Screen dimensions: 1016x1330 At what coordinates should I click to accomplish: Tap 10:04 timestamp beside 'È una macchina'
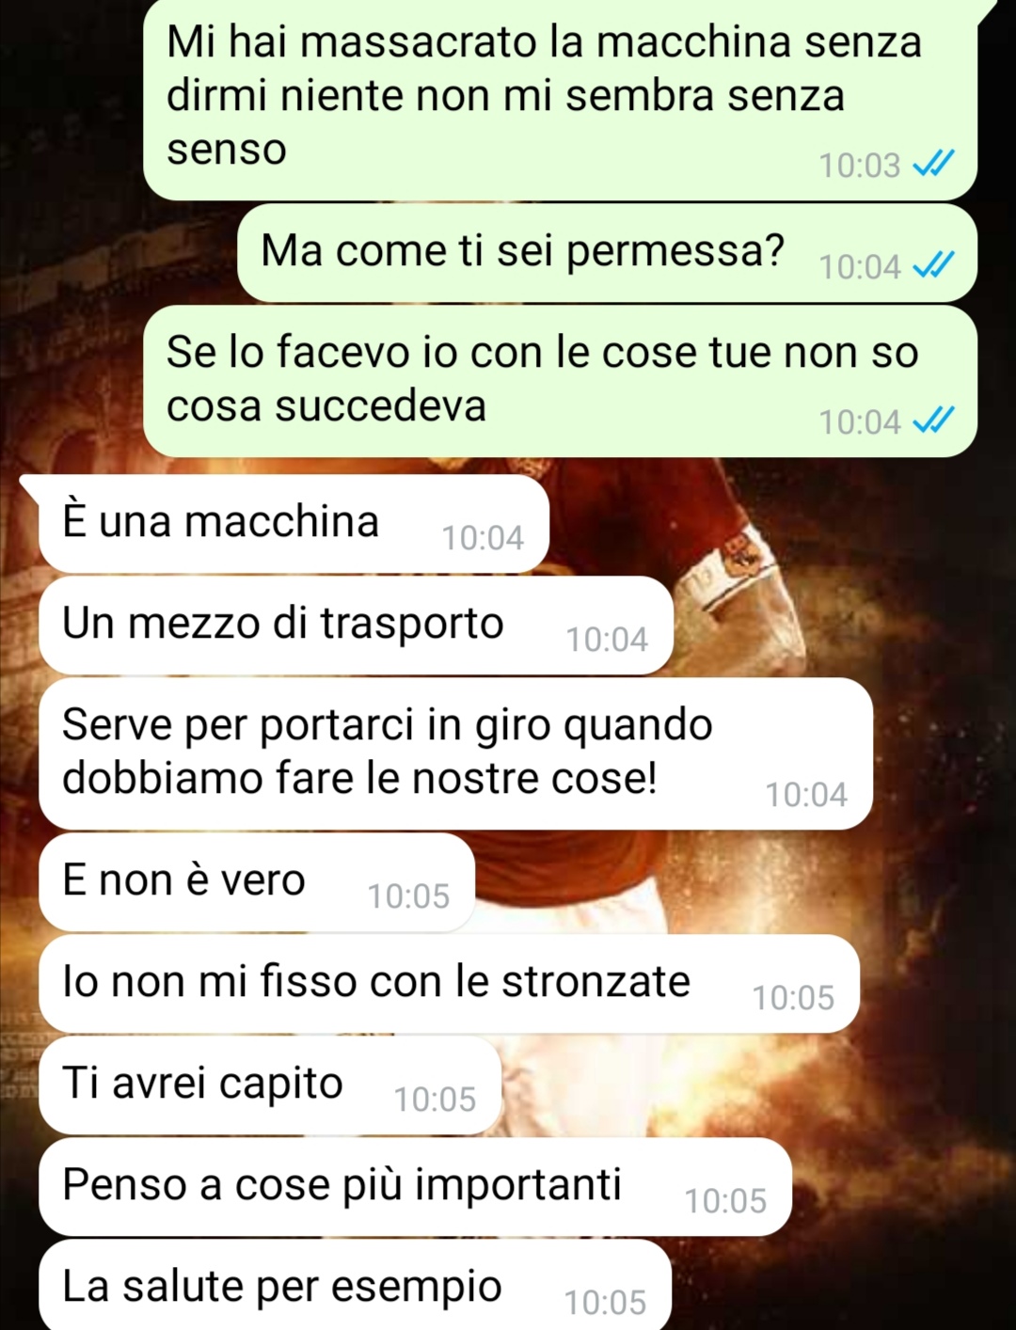[x=483, y=538]
